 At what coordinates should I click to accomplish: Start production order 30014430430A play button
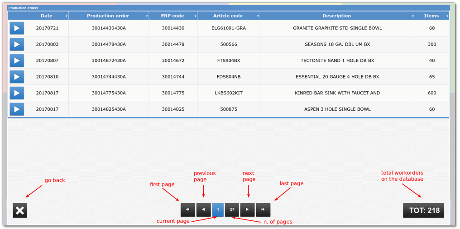tap(17, 28)
